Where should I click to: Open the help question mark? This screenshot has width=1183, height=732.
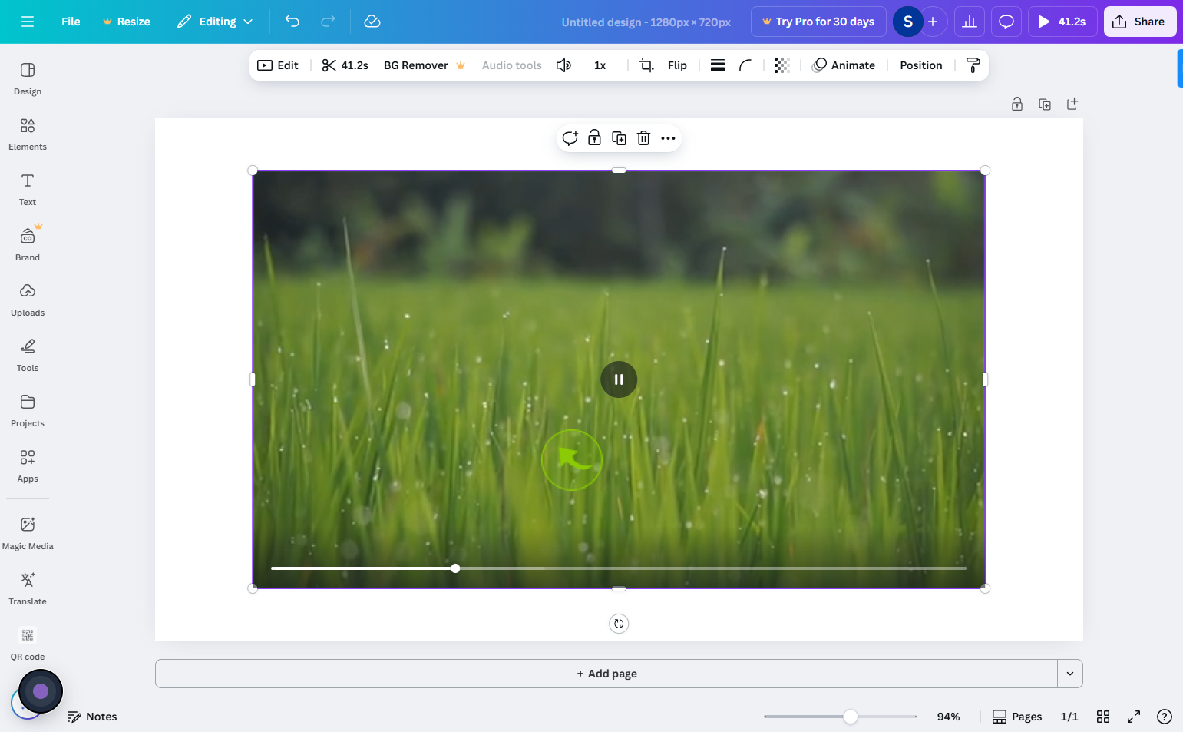(1165, 717)
